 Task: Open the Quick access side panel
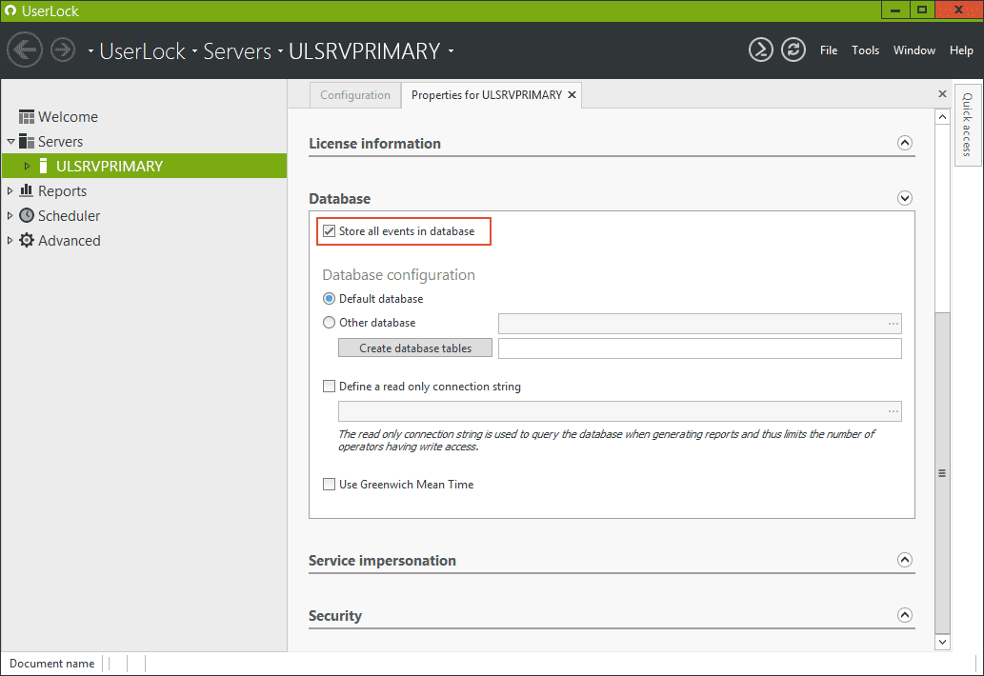tap(967, 126)
